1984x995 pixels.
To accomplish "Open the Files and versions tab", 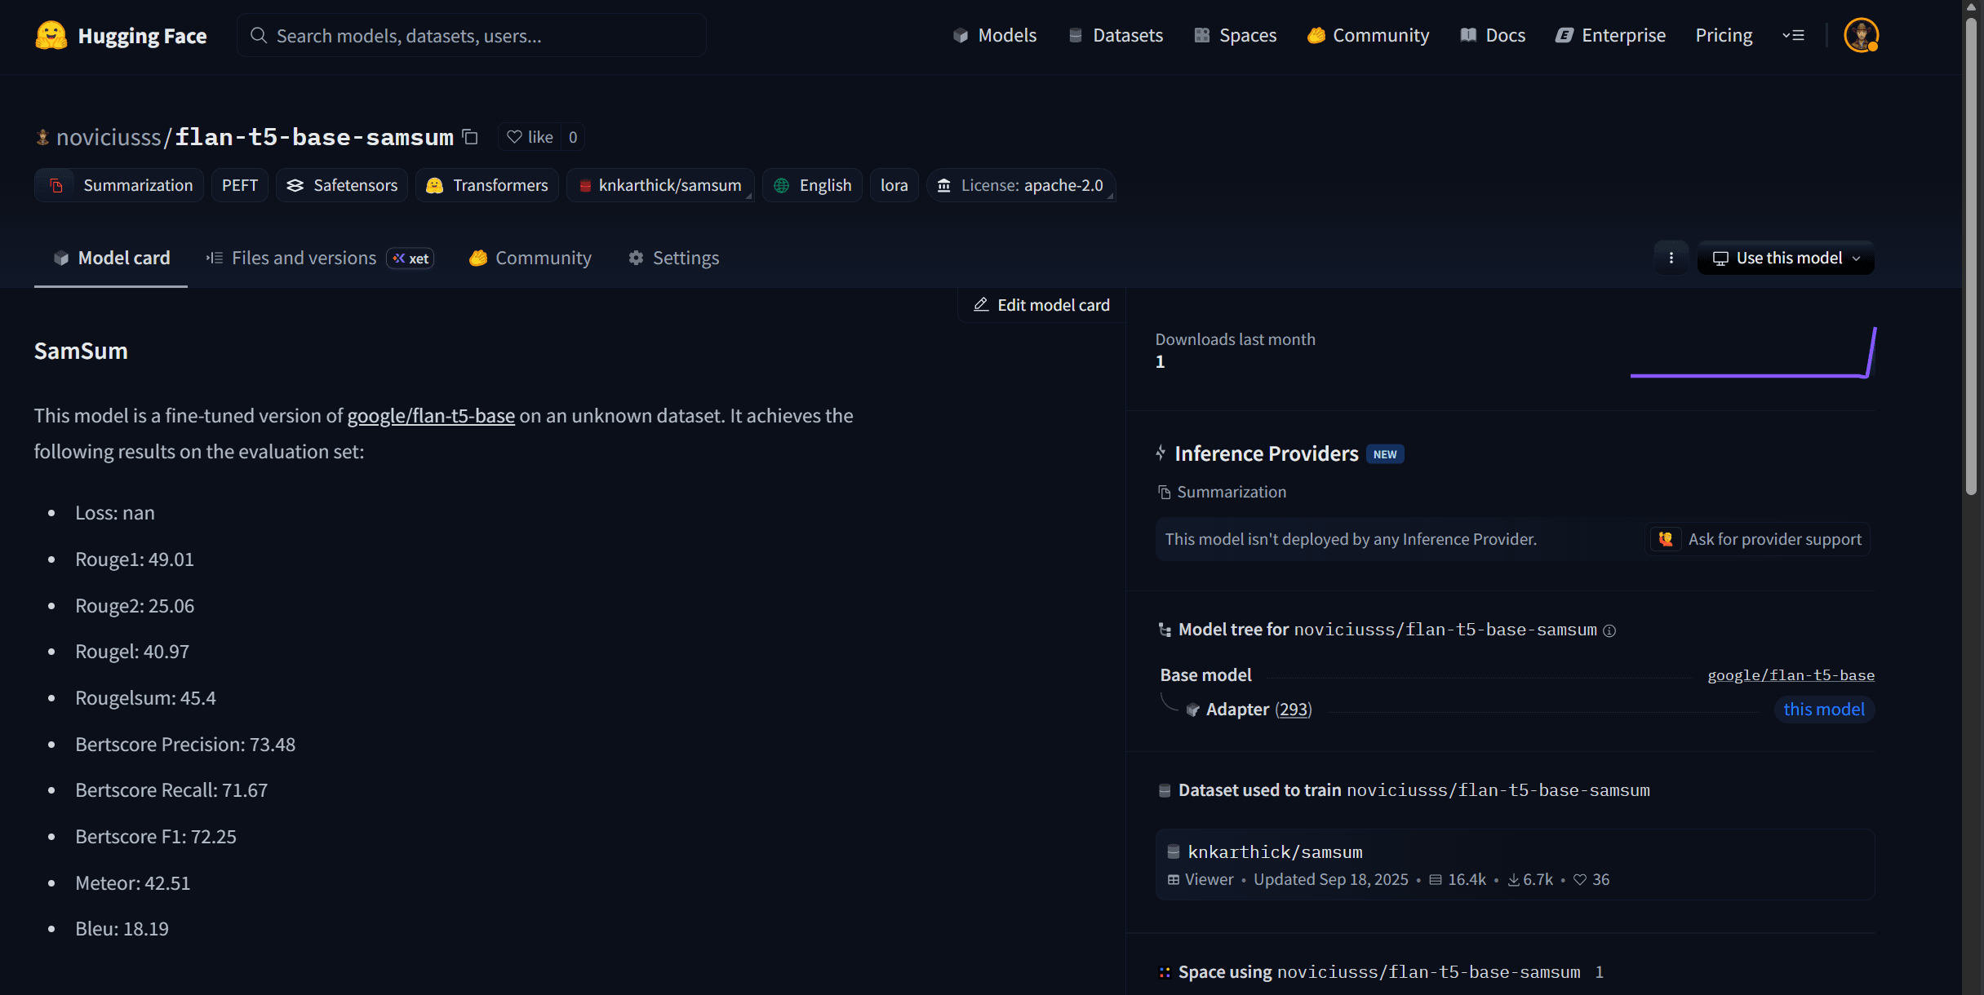I will pyautogui.click(x=303, y=258).
